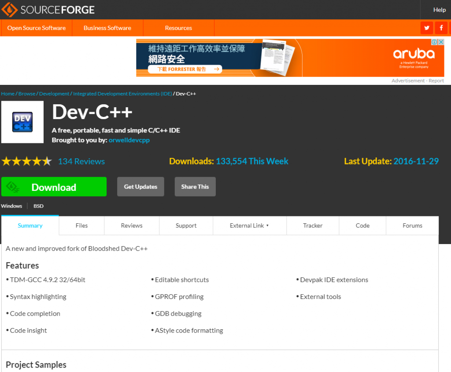
Task: Switch to the Reviews tab
Action: click(x=132, y=226)
